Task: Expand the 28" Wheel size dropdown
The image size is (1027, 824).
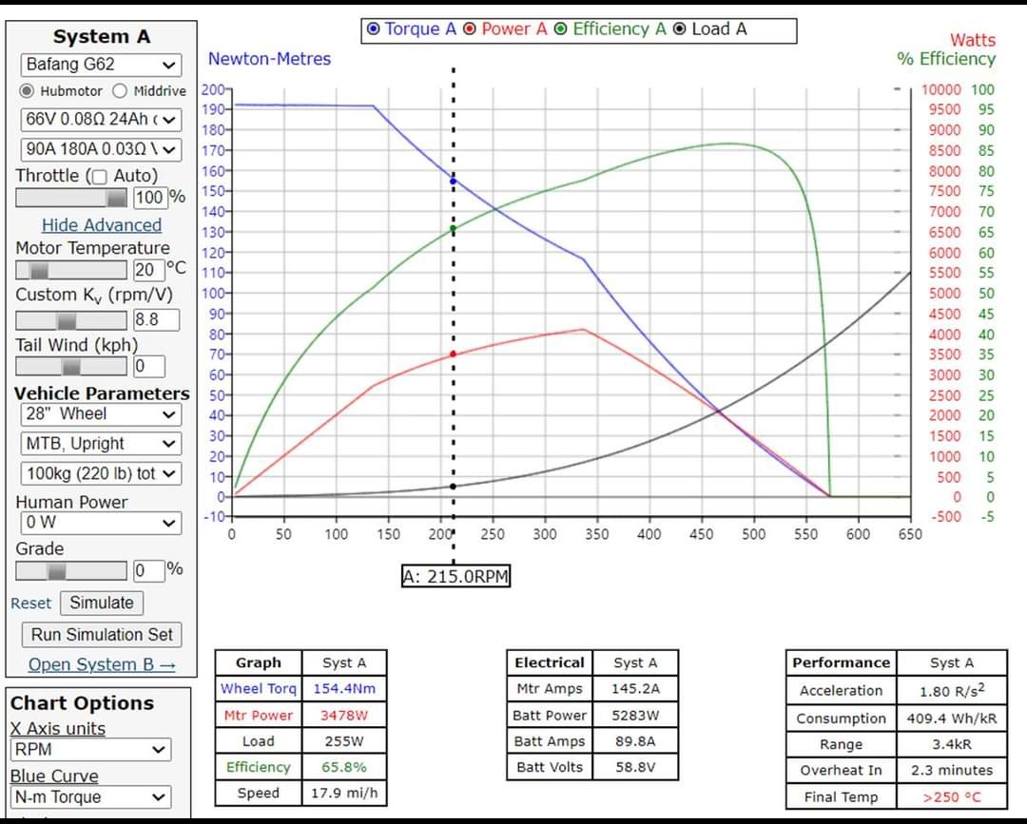Action: pos(101,414)
